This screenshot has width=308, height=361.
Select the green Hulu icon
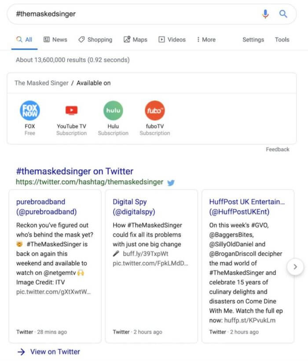click(113, 111)
